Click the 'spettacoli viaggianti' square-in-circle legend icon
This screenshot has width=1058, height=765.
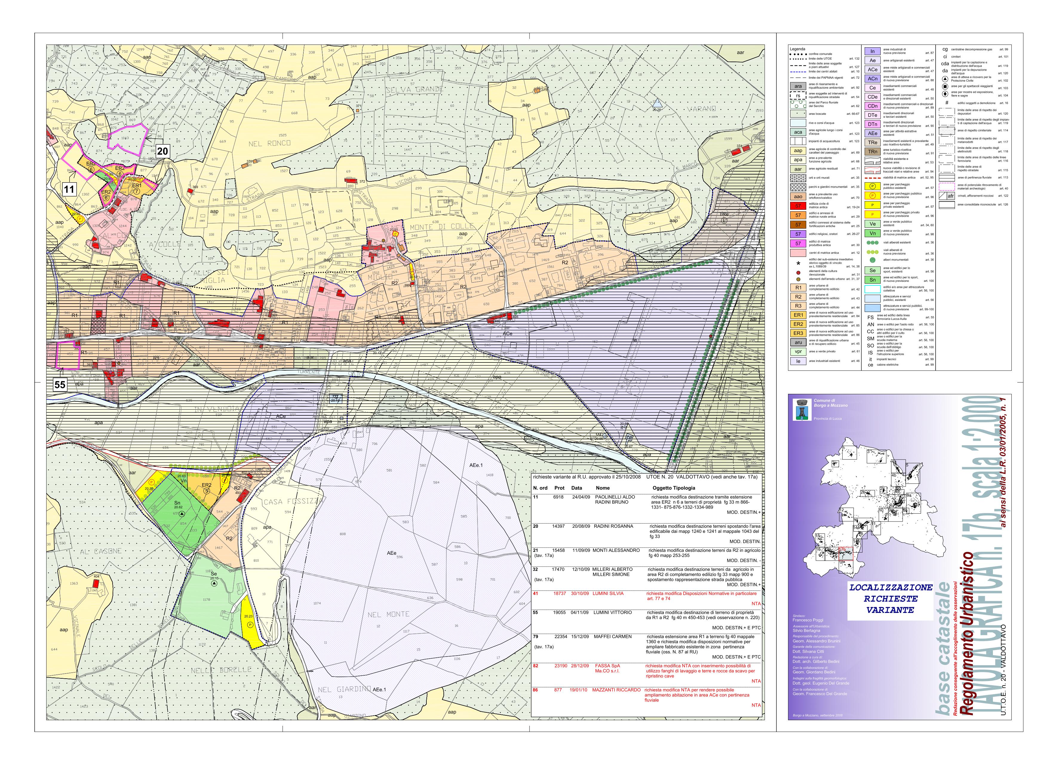click(945, 87)
